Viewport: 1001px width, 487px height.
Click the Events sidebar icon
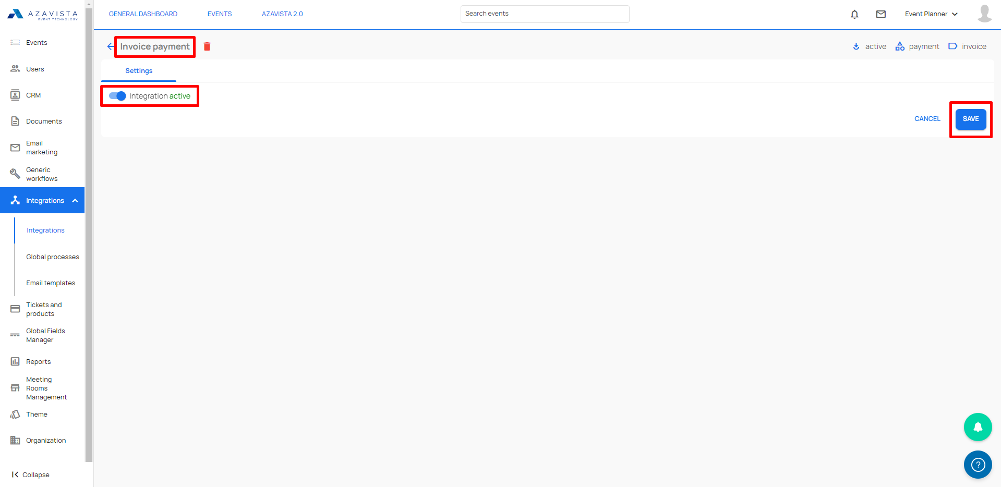point(15,42)
